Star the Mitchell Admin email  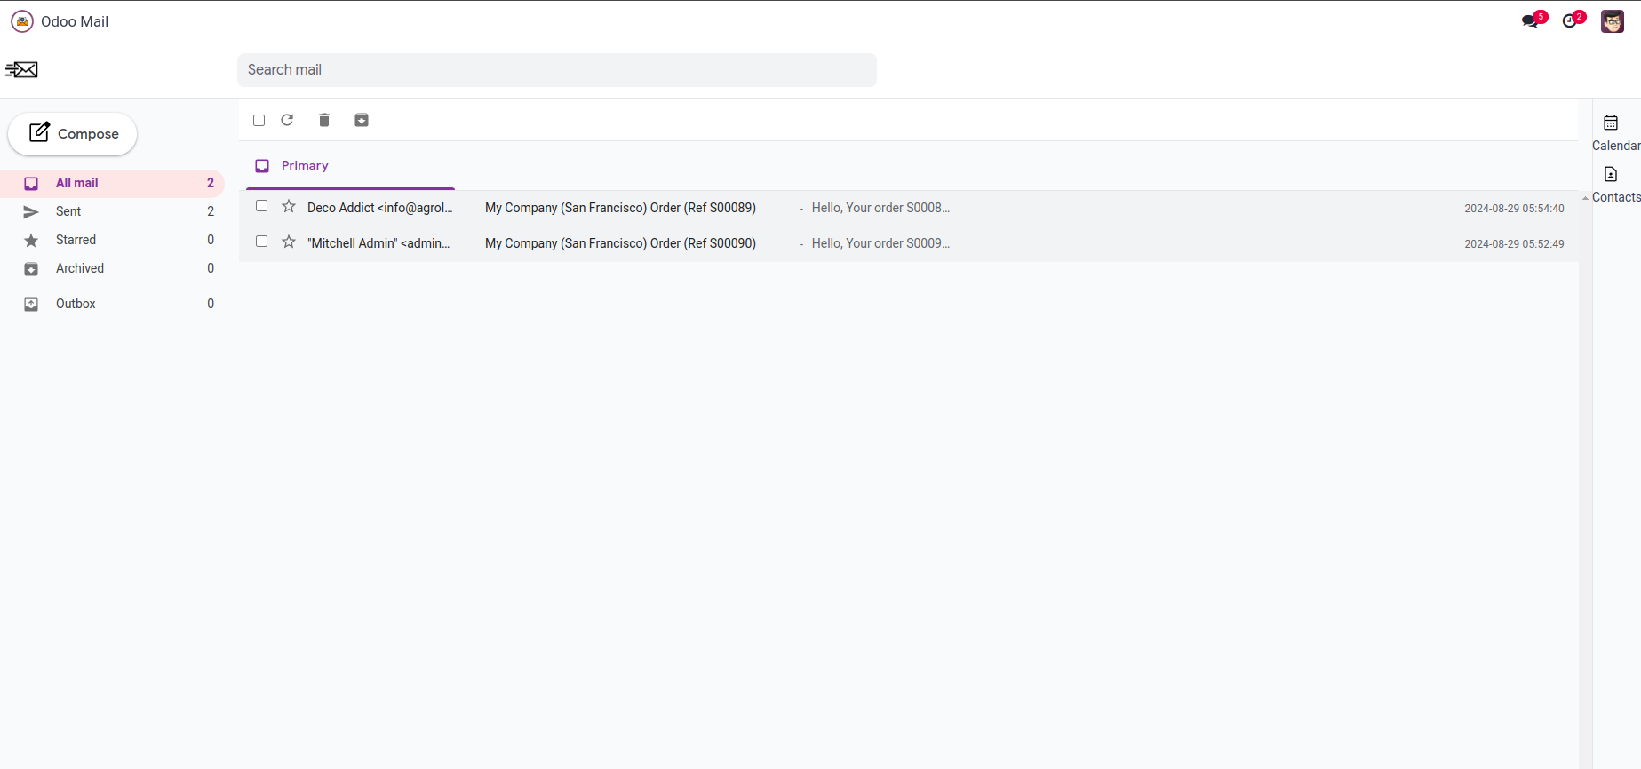[289, 242]
